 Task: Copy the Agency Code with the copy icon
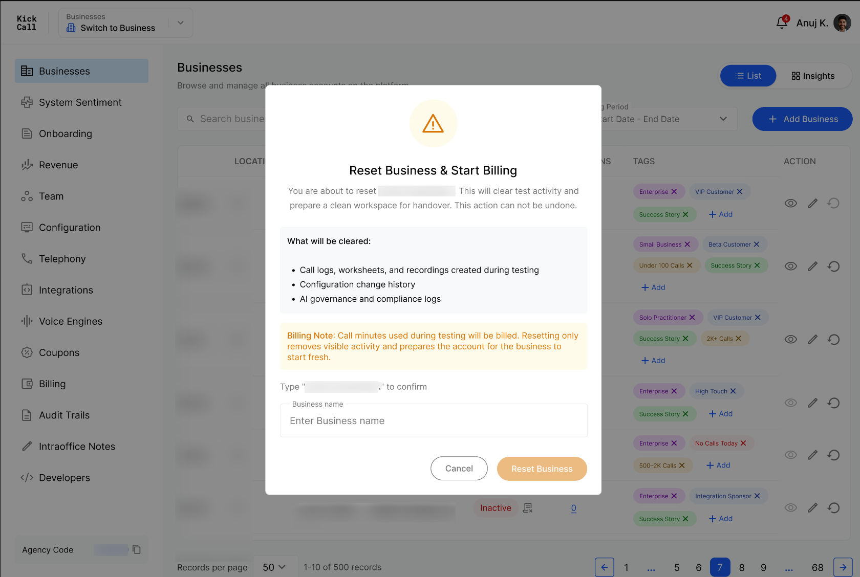point(137,549)
